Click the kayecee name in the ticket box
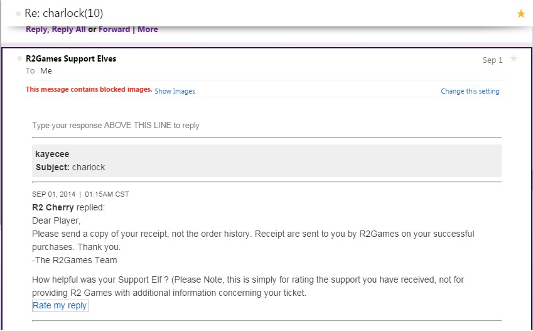 coord(52,155)
